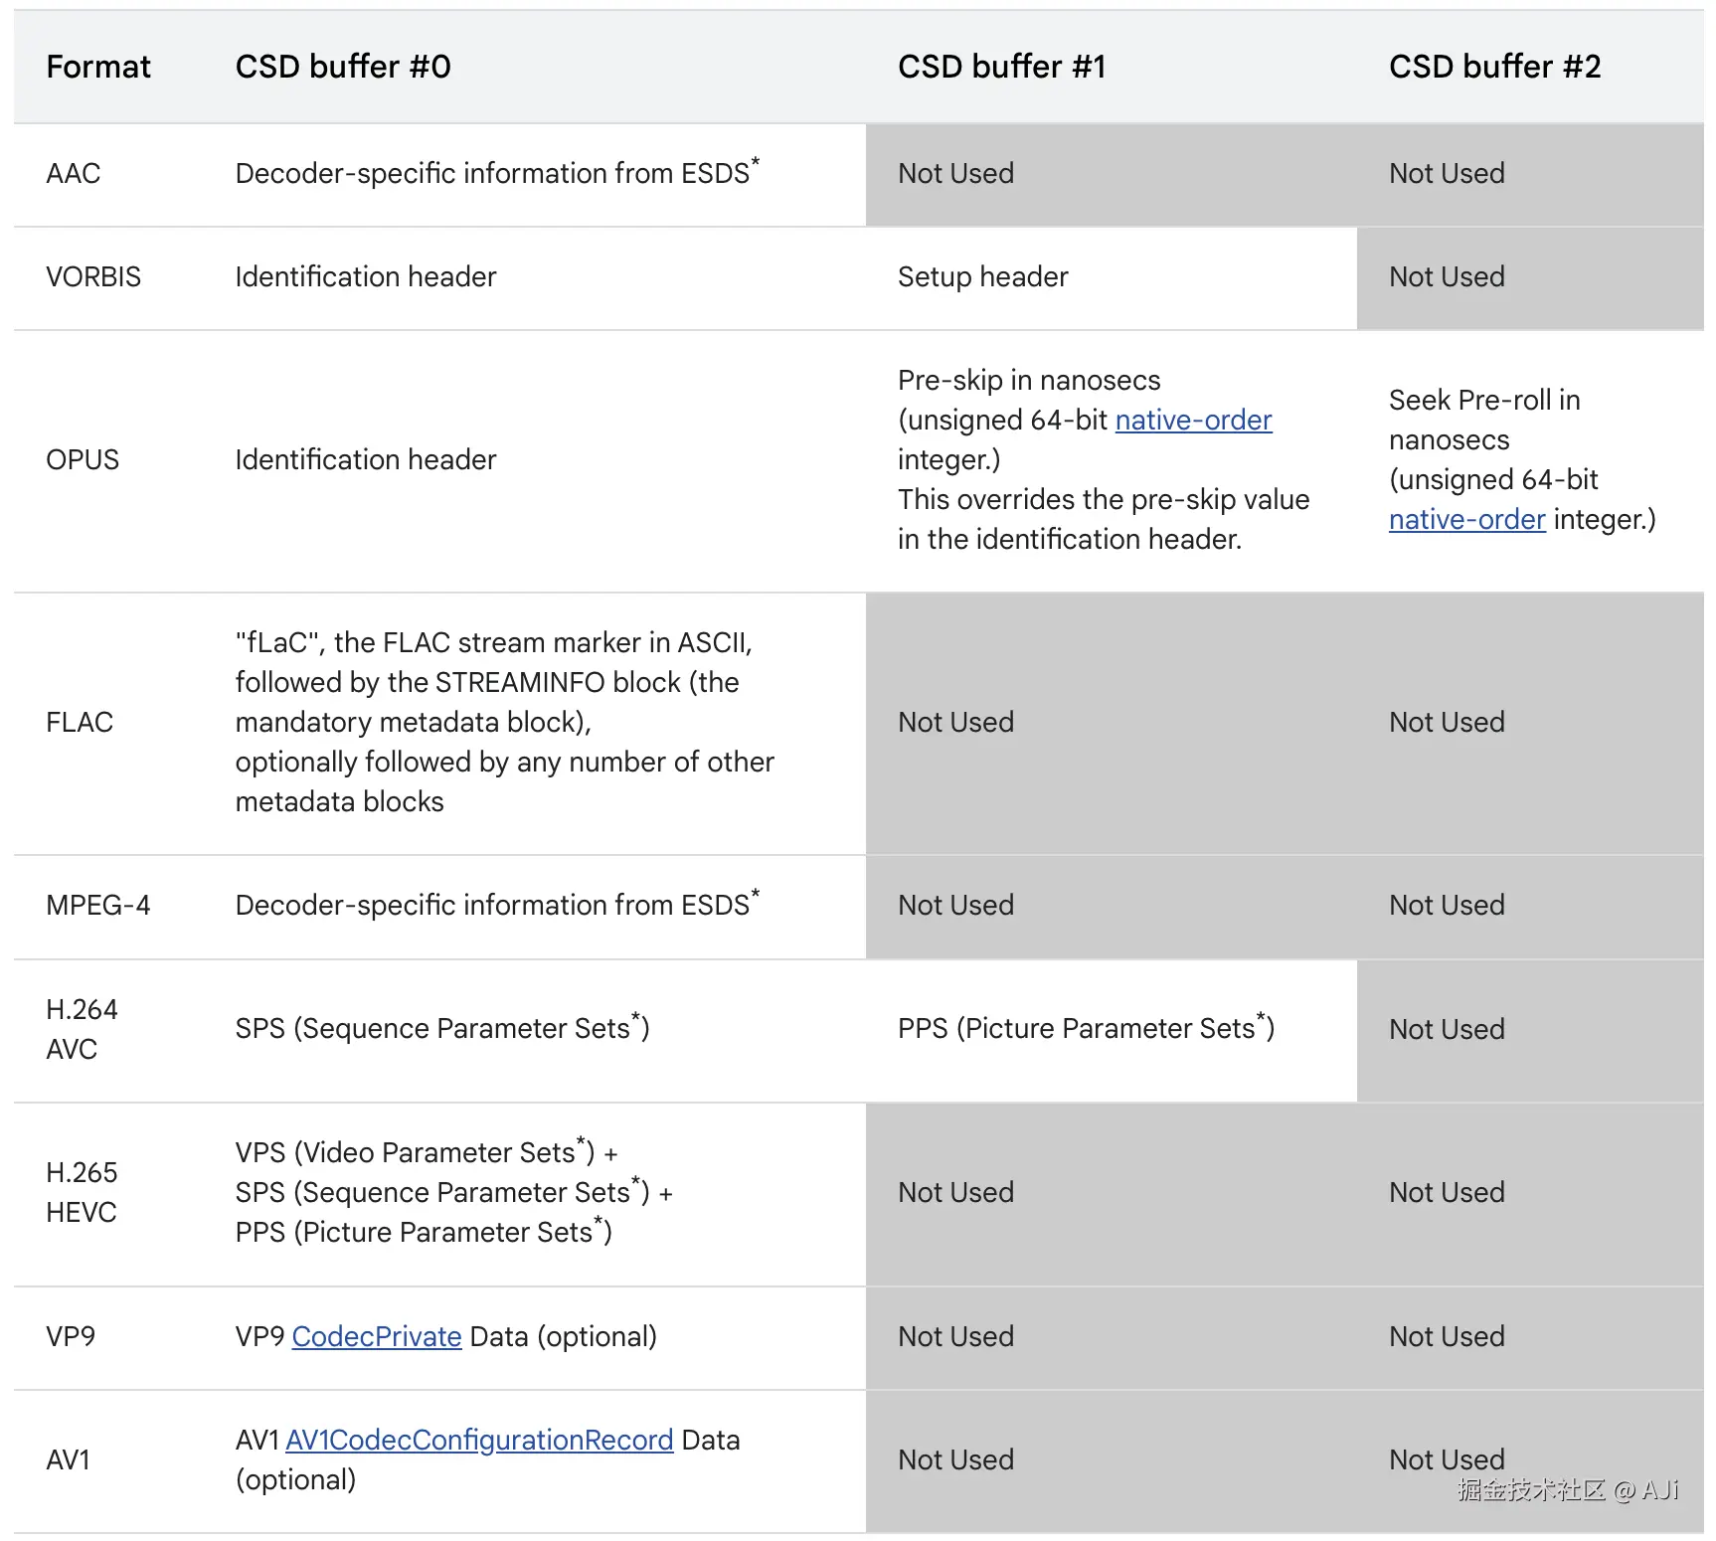1716x1541 pixels.
Task: Select the MPEG-4 format cell
Action: [x=98, y=906]
